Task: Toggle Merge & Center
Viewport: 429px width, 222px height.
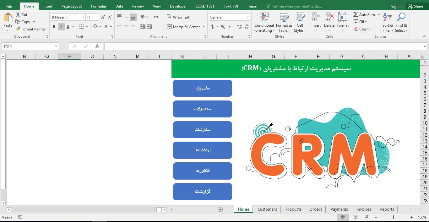Action: click(184, 27)
